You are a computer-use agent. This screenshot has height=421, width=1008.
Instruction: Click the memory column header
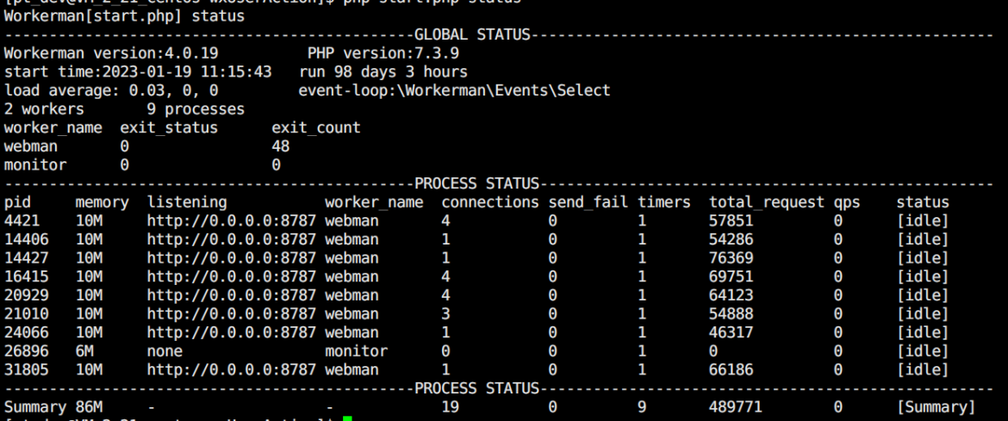coord(103,202)
